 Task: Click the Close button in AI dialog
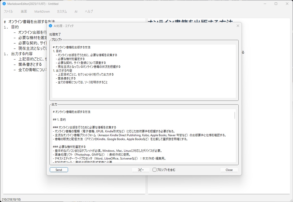[229, 170]
